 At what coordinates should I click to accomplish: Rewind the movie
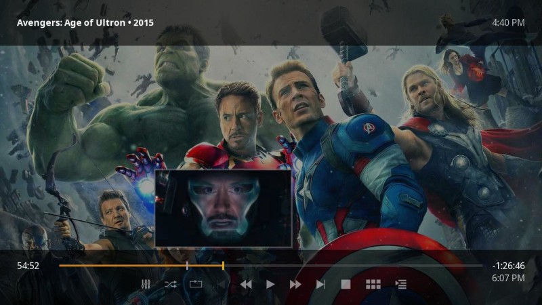click(x=245, y=285)
